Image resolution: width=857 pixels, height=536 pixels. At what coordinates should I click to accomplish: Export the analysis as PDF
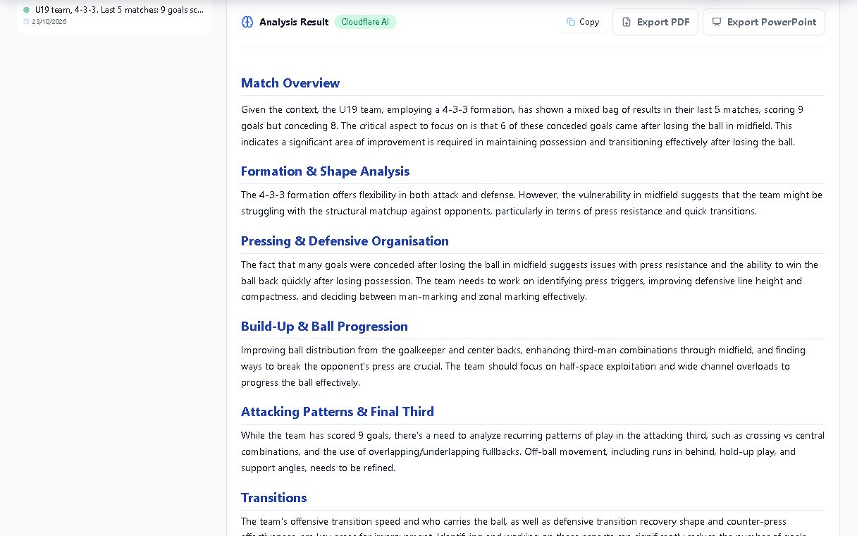655,22
